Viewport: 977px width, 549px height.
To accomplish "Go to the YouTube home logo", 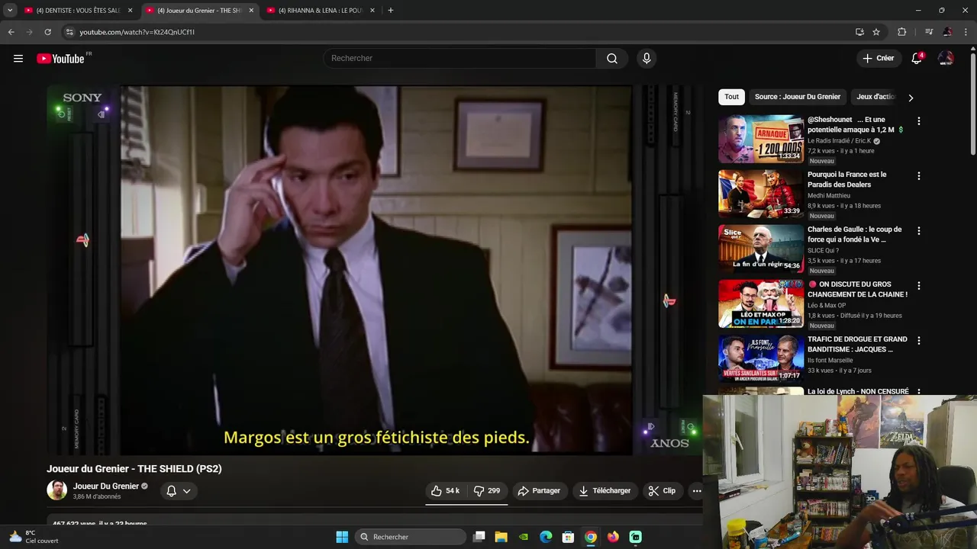I will (60, 59).
